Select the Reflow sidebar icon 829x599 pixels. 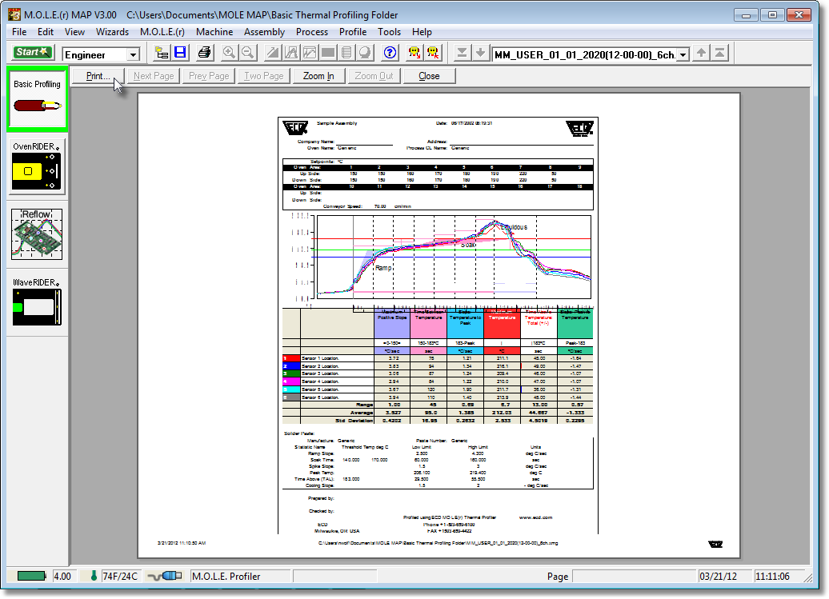point(37,234)
